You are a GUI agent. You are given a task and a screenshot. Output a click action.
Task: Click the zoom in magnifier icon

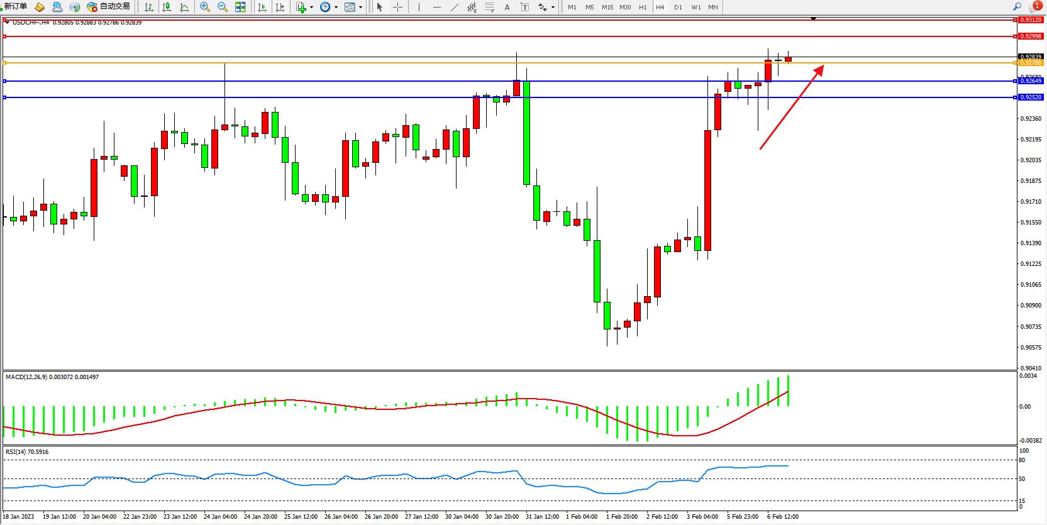[204, 7]
